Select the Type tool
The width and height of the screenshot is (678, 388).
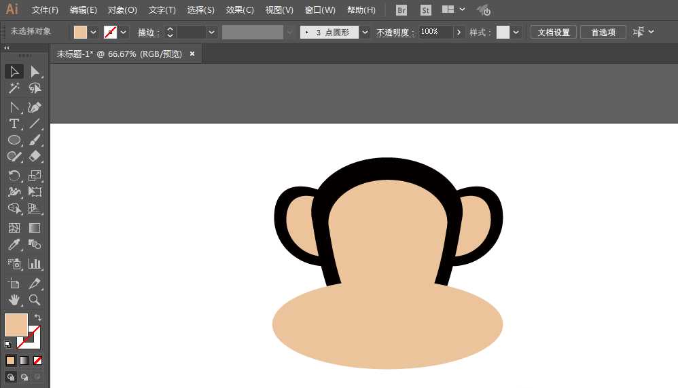(x=14, y=123)
